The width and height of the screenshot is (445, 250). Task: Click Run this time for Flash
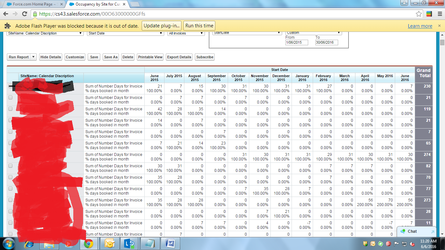tap(199, 26)
